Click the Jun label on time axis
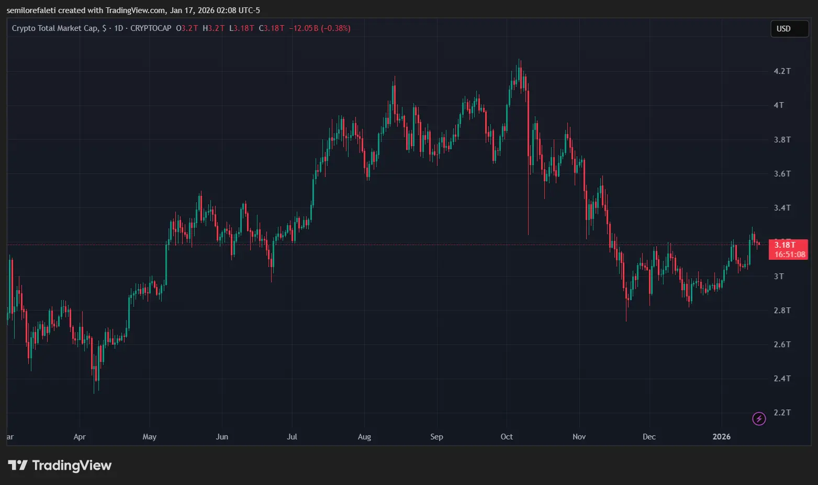 (x=222, y=437)
